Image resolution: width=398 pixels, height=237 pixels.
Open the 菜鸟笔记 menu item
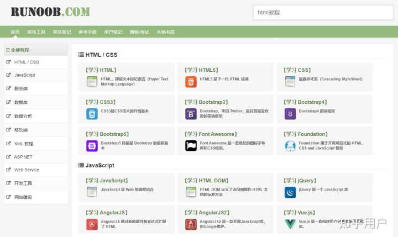(62, 32)
